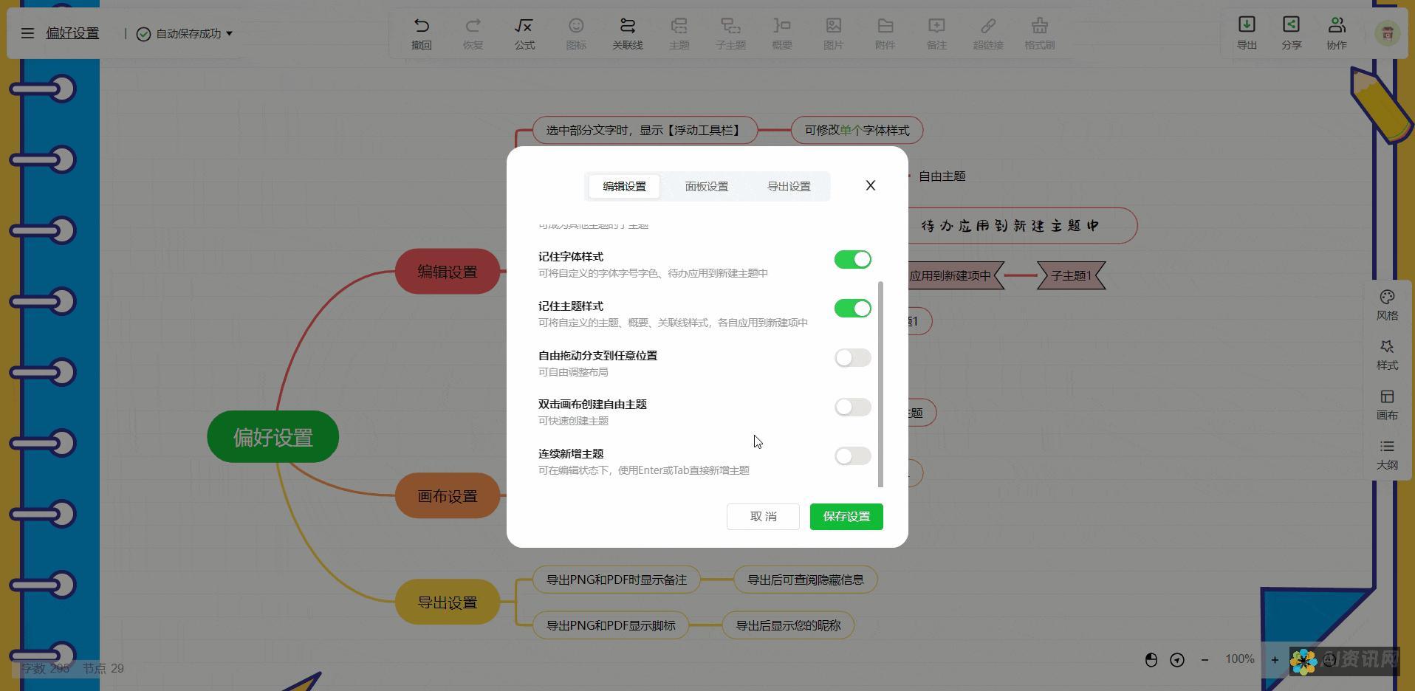Image resolution: width=1415 pixels, height=691 pixels.
Task: Click the 记住字体样式 setting label
Action: point(571,257)
